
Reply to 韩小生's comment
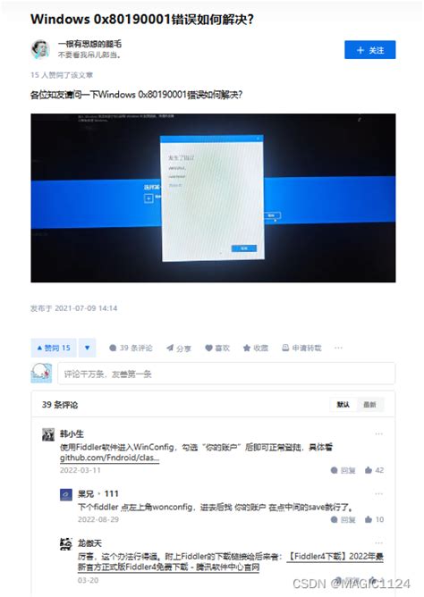pos(343,470)
